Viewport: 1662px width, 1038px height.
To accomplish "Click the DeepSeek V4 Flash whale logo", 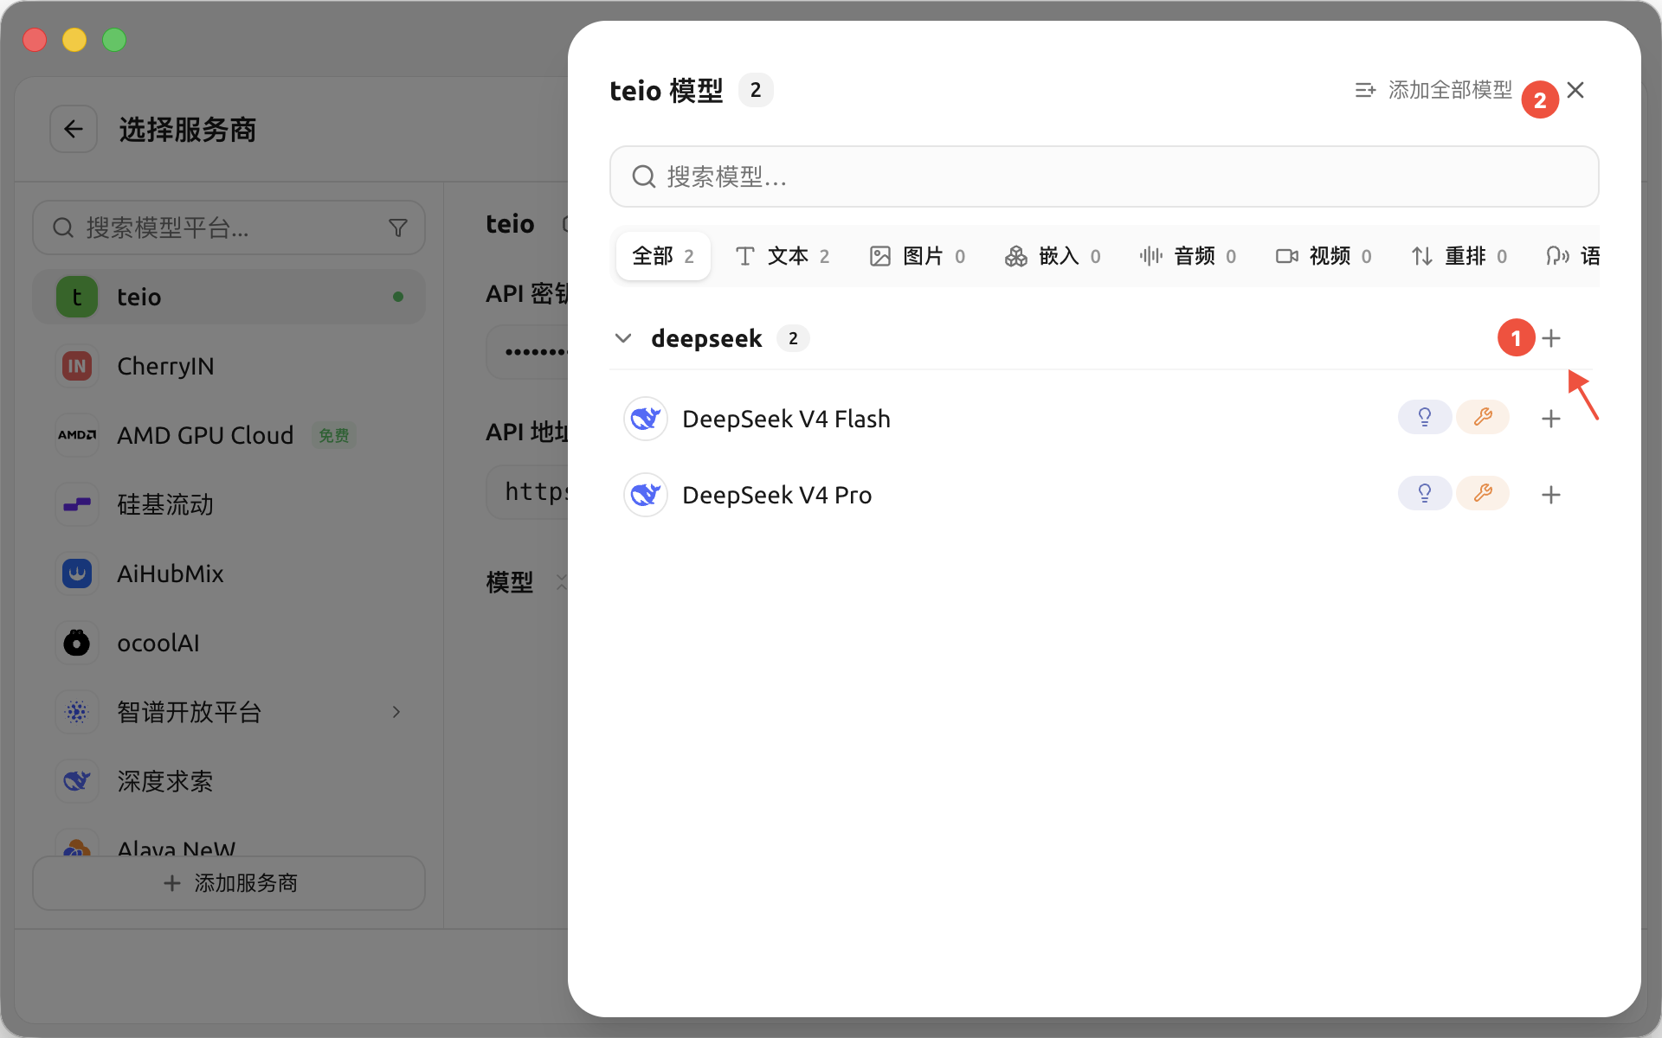I will (x=645, y=419).
